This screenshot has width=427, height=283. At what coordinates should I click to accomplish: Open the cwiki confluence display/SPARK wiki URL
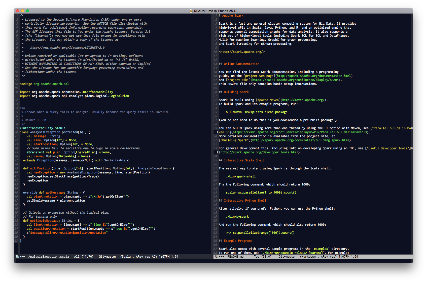295,80
